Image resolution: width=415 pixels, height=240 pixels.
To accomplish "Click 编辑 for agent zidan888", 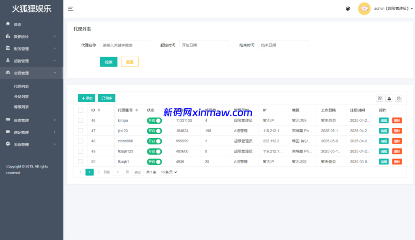I will click(384, 141).
